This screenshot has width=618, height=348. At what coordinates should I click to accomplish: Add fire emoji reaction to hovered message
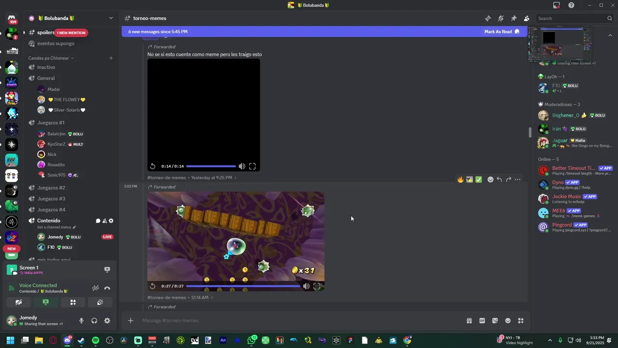[x=461, y=179]
